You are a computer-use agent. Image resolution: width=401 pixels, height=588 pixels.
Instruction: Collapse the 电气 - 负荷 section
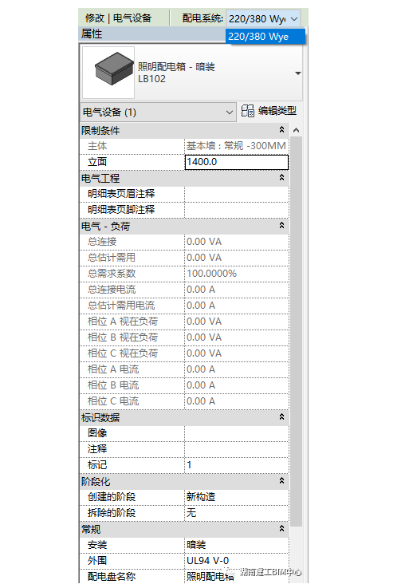(x=281, y=225)
